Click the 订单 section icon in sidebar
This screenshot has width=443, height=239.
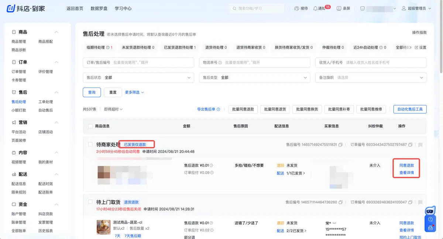pyautogui.click(x=14, y=62)
